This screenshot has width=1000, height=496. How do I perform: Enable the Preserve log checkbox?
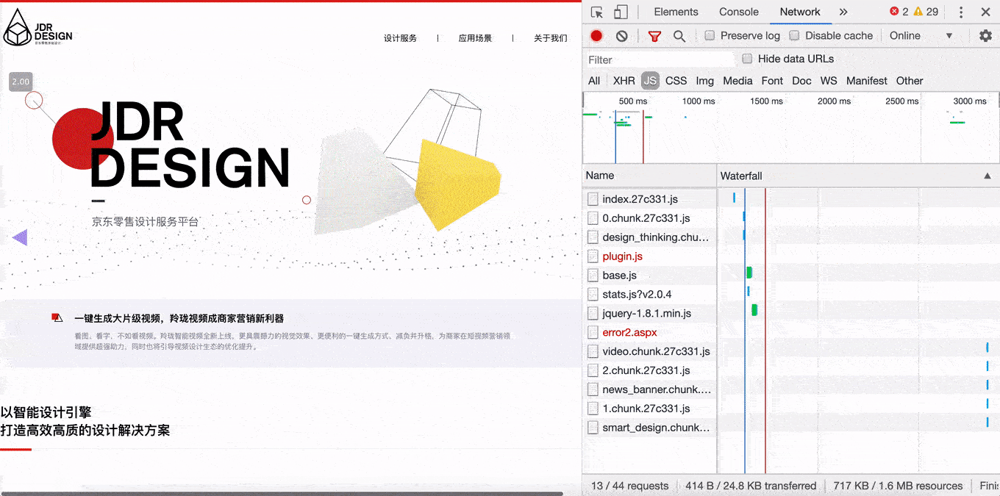point(710,35)
